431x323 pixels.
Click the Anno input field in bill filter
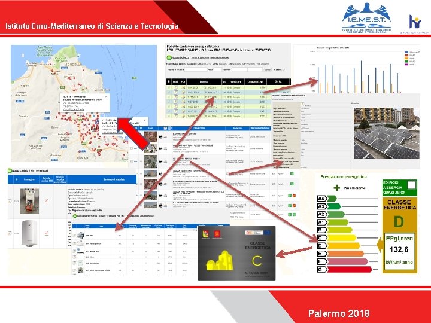(x=218, y=70)
